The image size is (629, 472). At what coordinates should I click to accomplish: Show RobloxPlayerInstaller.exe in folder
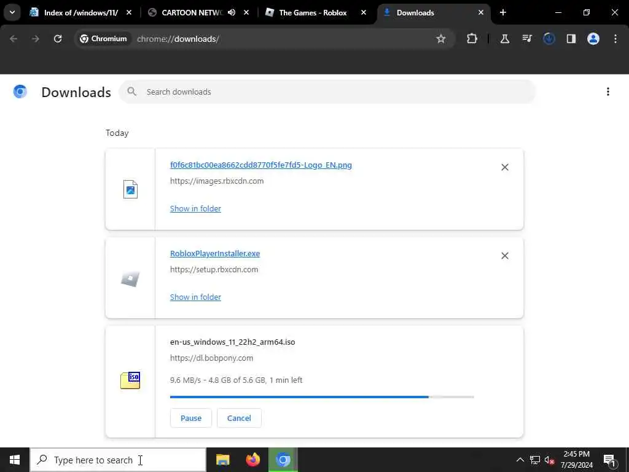tap(195, 297)
